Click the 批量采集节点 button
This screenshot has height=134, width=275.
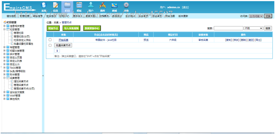tap(63, 45)
